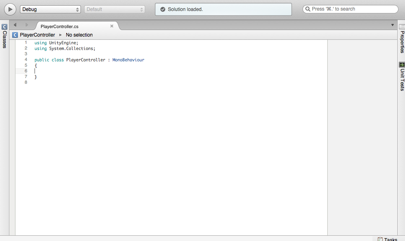Click the search field

tap(350, 9)
